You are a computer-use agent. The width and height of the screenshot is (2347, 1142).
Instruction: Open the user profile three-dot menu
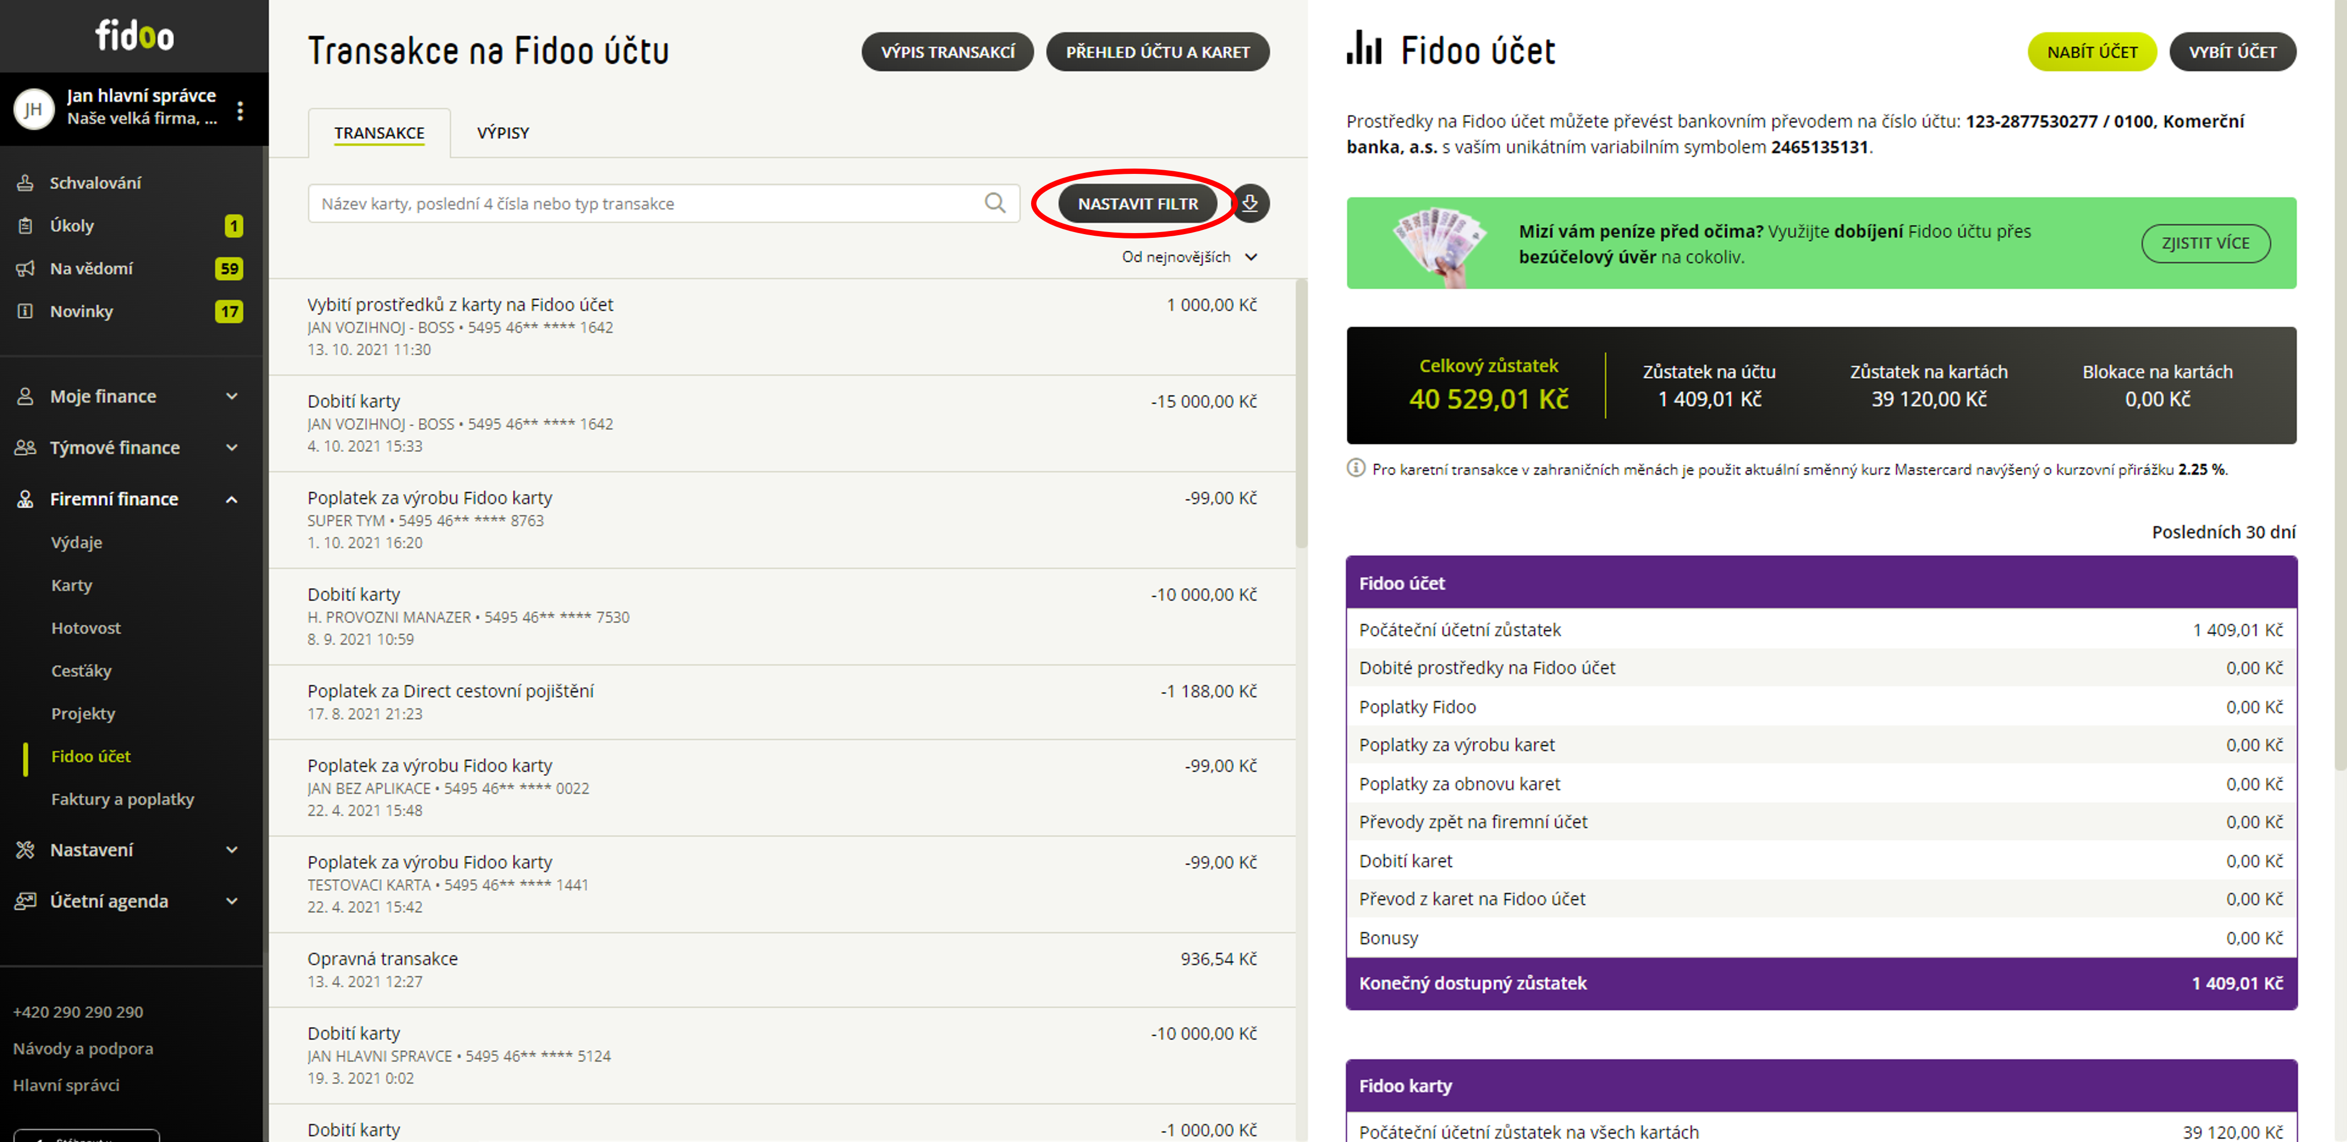tap(241, 110)
